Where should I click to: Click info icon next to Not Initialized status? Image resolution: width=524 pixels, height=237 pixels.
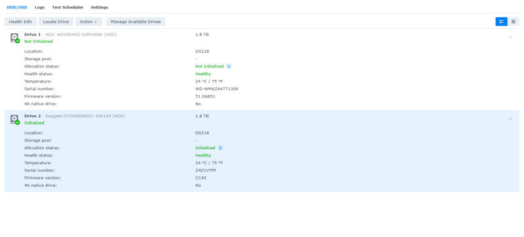[229, 66]
